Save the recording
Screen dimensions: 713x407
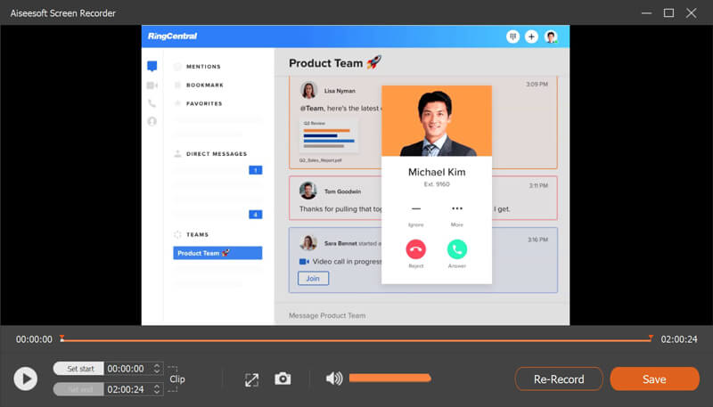click(x=654, y=379)
